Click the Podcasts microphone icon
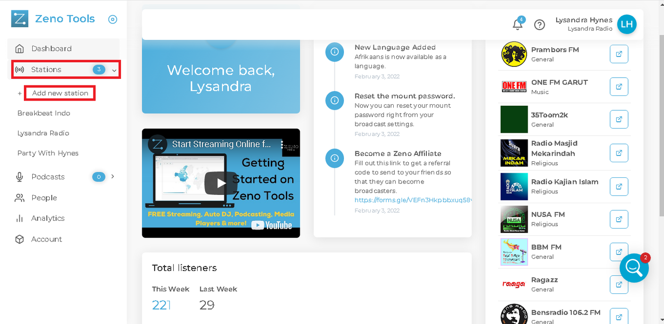This screenshot has width=664, height=324. 20,177
